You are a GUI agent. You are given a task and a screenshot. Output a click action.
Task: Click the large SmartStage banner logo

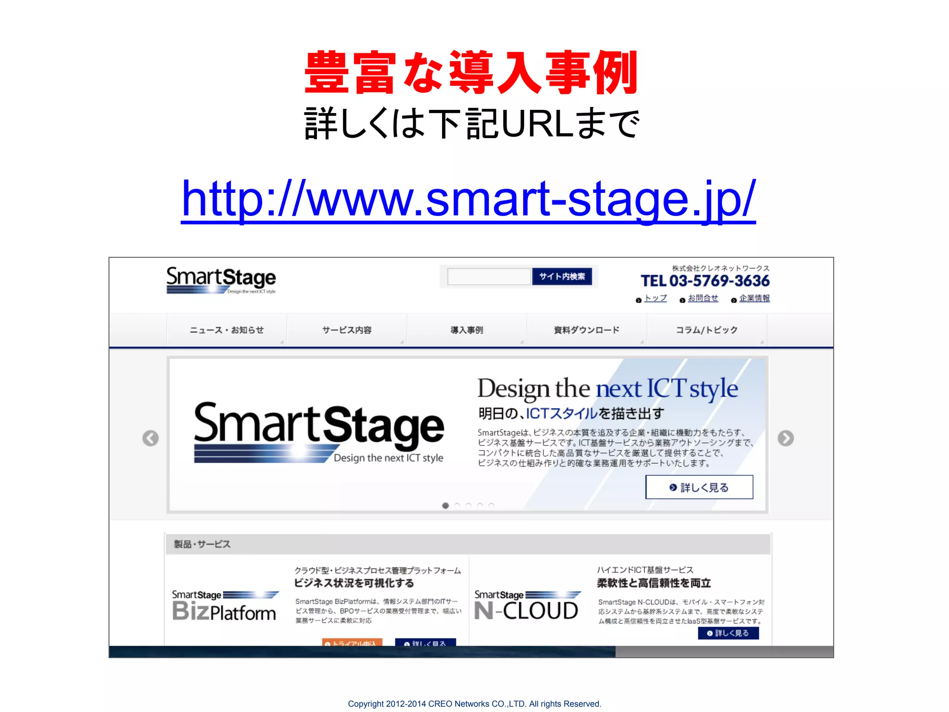(319, 433)
